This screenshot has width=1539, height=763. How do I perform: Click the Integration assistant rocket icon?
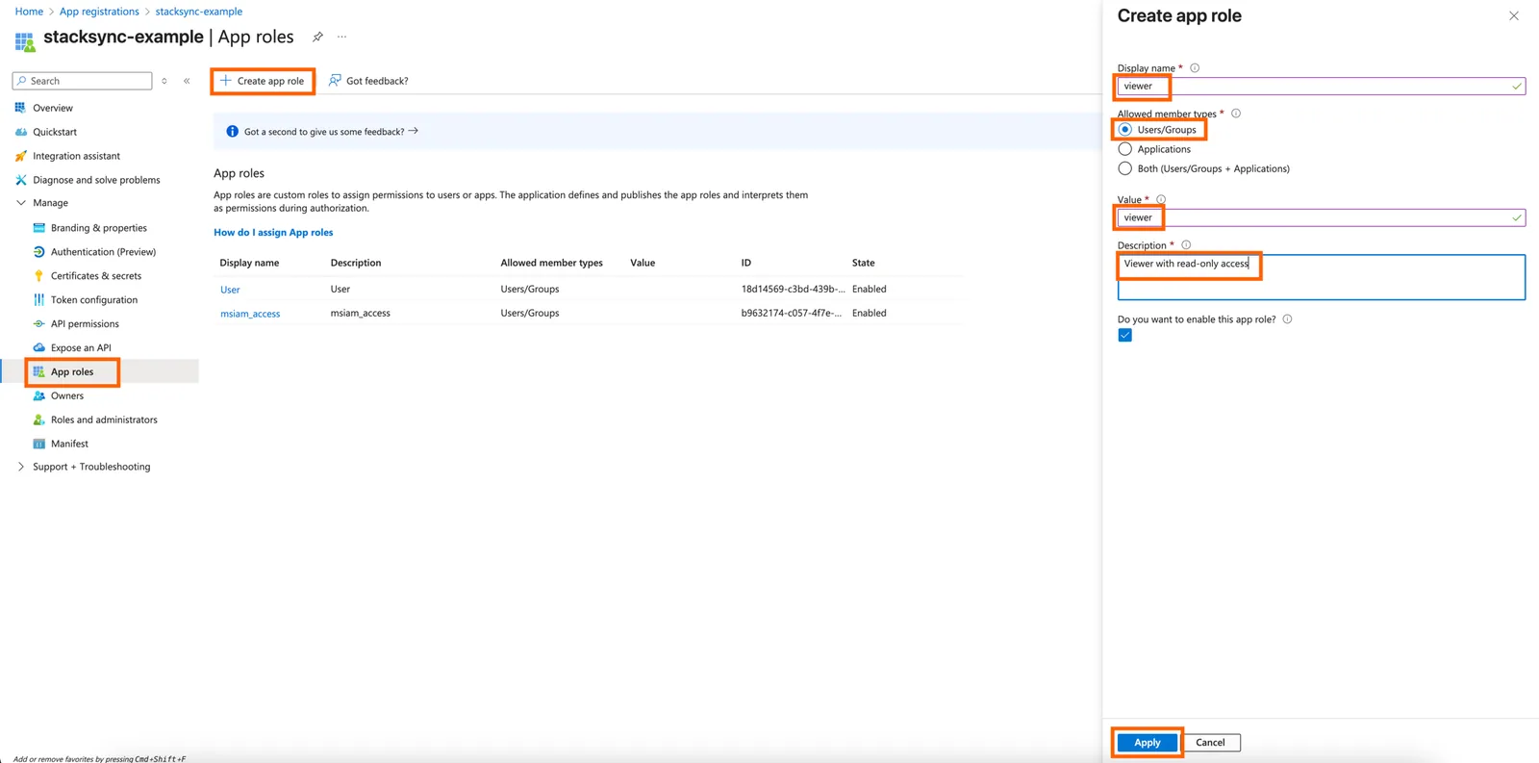pyautogui.click(x=20, y=156)
